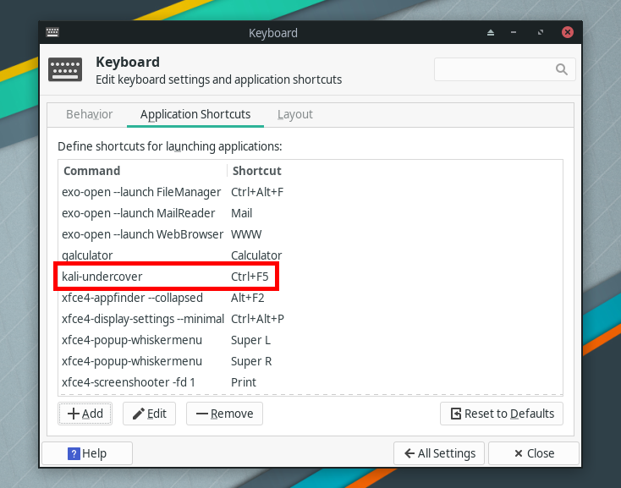The image size is (621, 488).
Task: Click the Ctrl+F5 shortcut cell
Action: [x=250, y=277]
